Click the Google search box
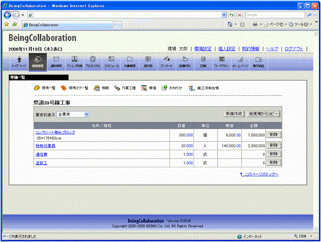 tap(275, 15)
